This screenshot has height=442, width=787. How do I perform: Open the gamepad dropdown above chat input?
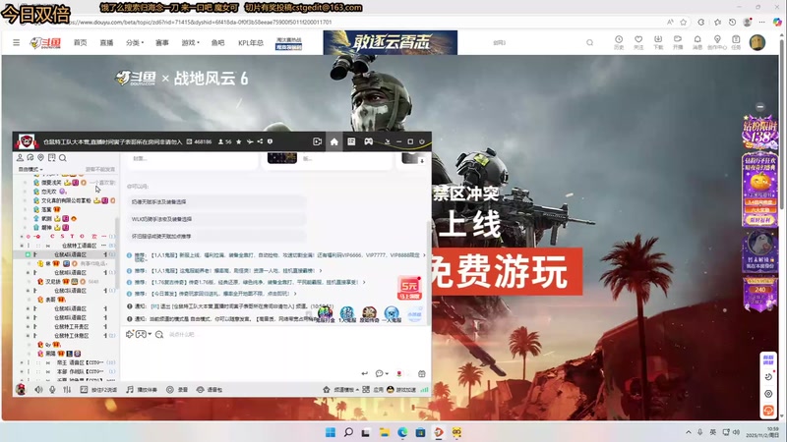[x=143, y=334]
